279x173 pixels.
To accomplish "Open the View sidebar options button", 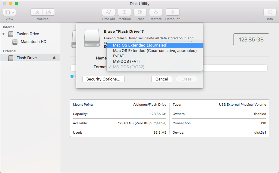I will click(9, 12).
